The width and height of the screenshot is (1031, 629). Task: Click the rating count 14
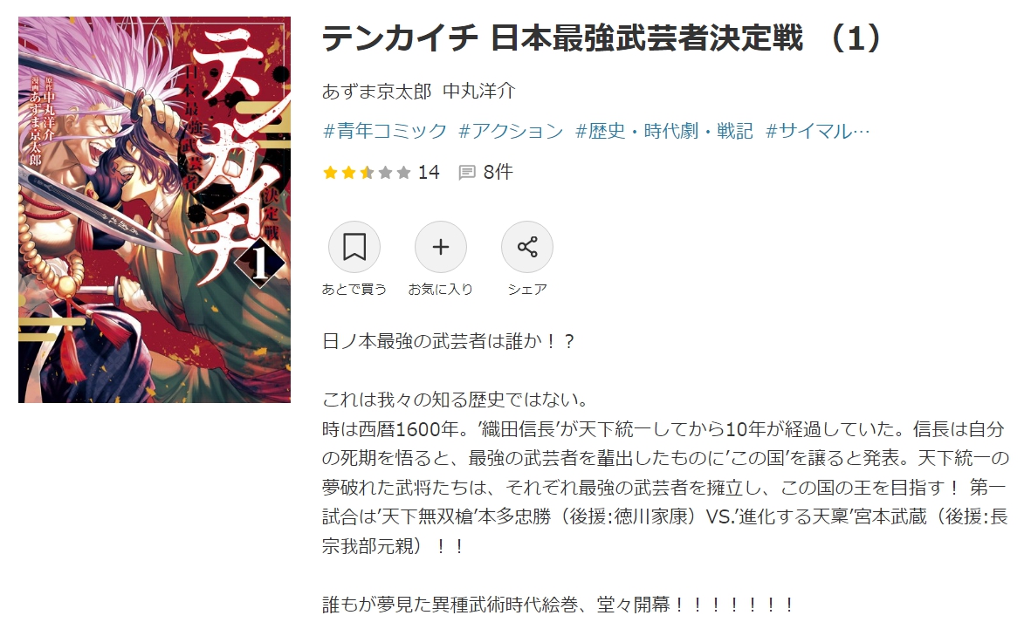429,172
